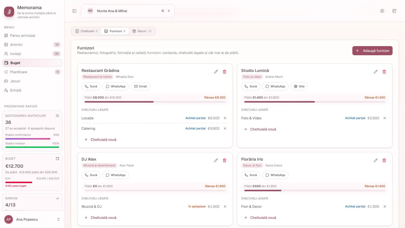Image resolution: width=405 pixels, height=228 pixels.
Task: Call Florăria Iris with Sună
Action: [x=251, y=175]
